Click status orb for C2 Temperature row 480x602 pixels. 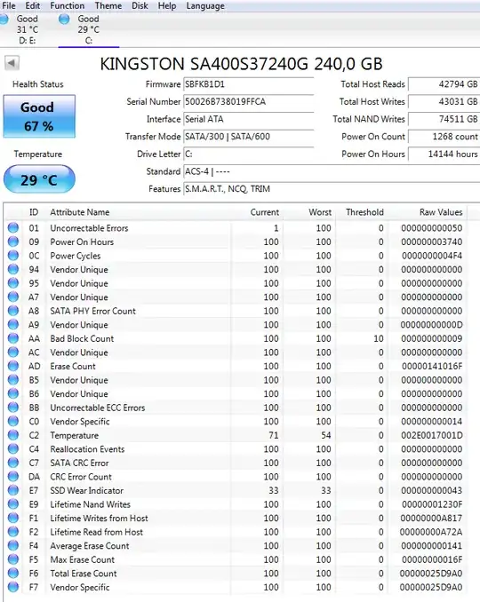[x=13, y=435]
